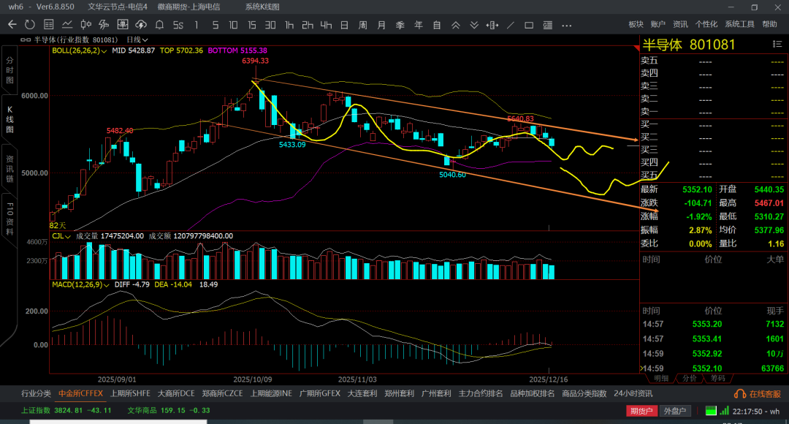Switch to the 外盘户 account mode
Viewport: 789px width, 424px height.
pyautogui.click(x=675, y=411)
